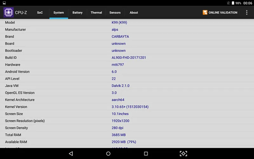Select the System tab

pyautogui.click(x=59, y=12)
